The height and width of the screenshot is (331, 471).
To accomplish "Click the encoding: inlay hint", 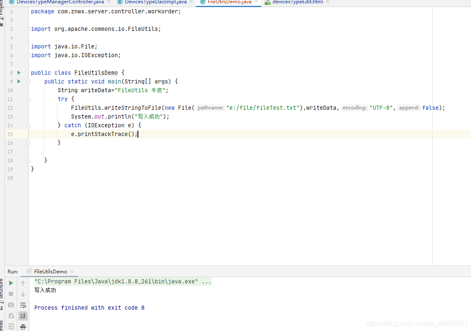I will (x=354, y=108).
